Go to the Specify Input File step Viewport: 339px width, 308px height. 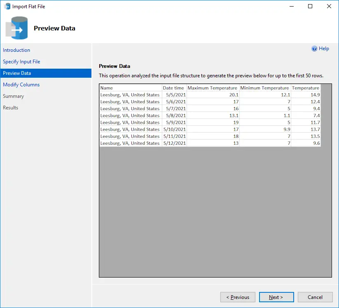click(x=21, y=62)
